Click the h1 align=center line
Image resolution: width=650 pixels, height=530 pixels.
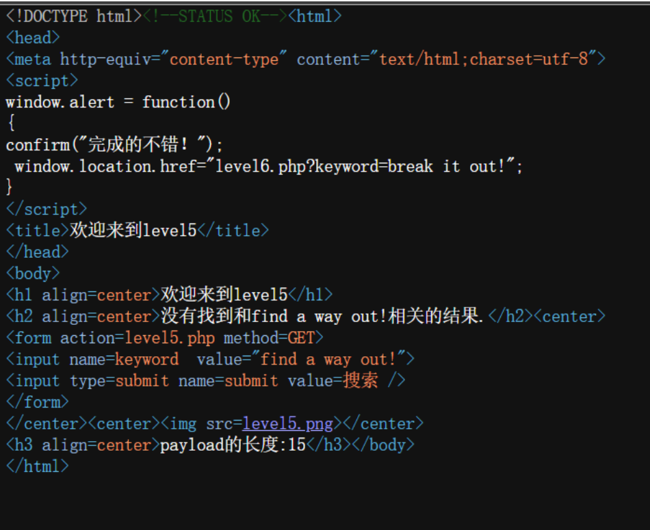pos(169,295)
